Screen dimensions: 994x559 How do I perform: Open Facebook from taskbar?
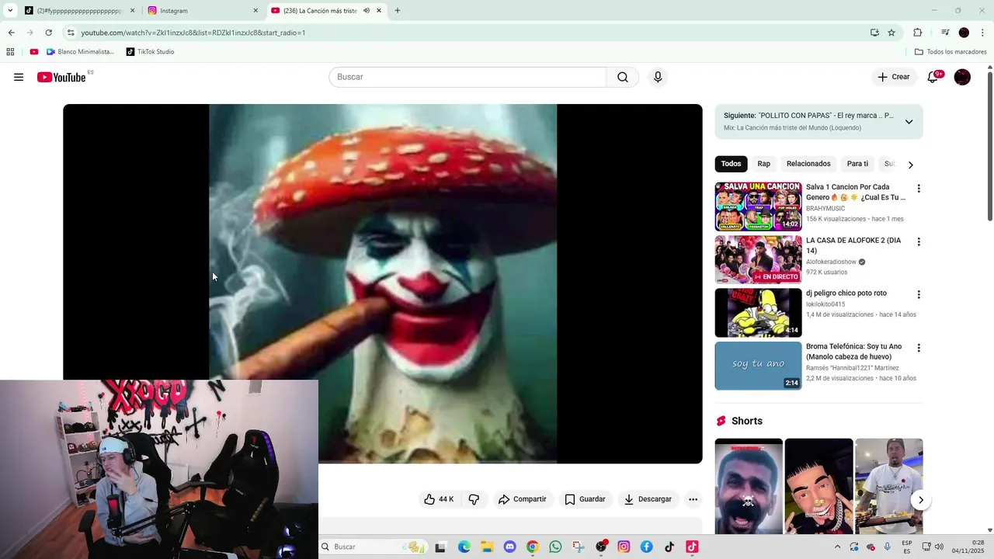646,547
